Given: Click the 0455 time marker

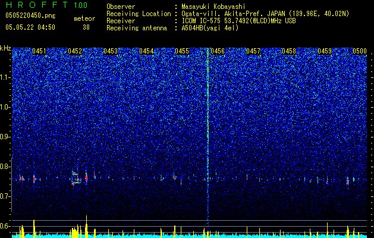Looking at the screenshot, I should (x=182, y=51).
